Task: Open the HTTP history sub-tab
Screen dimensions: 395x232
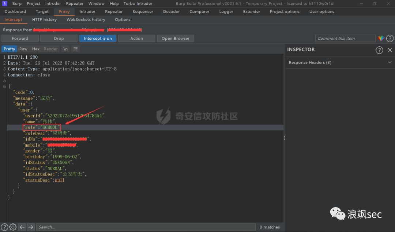Action: pyautogui.click(x=44, y=20)
